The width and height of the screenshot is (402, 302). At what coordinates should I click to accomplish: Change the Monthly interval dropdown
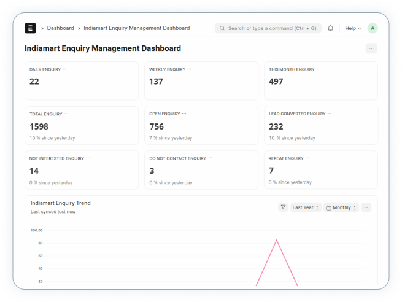(x=341, y=207)
